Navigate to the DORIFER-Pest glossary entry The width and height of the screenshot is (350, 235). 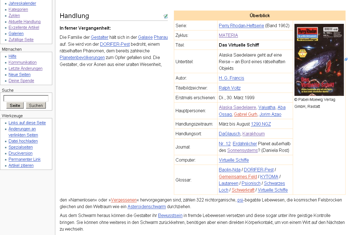coord(259,169)
